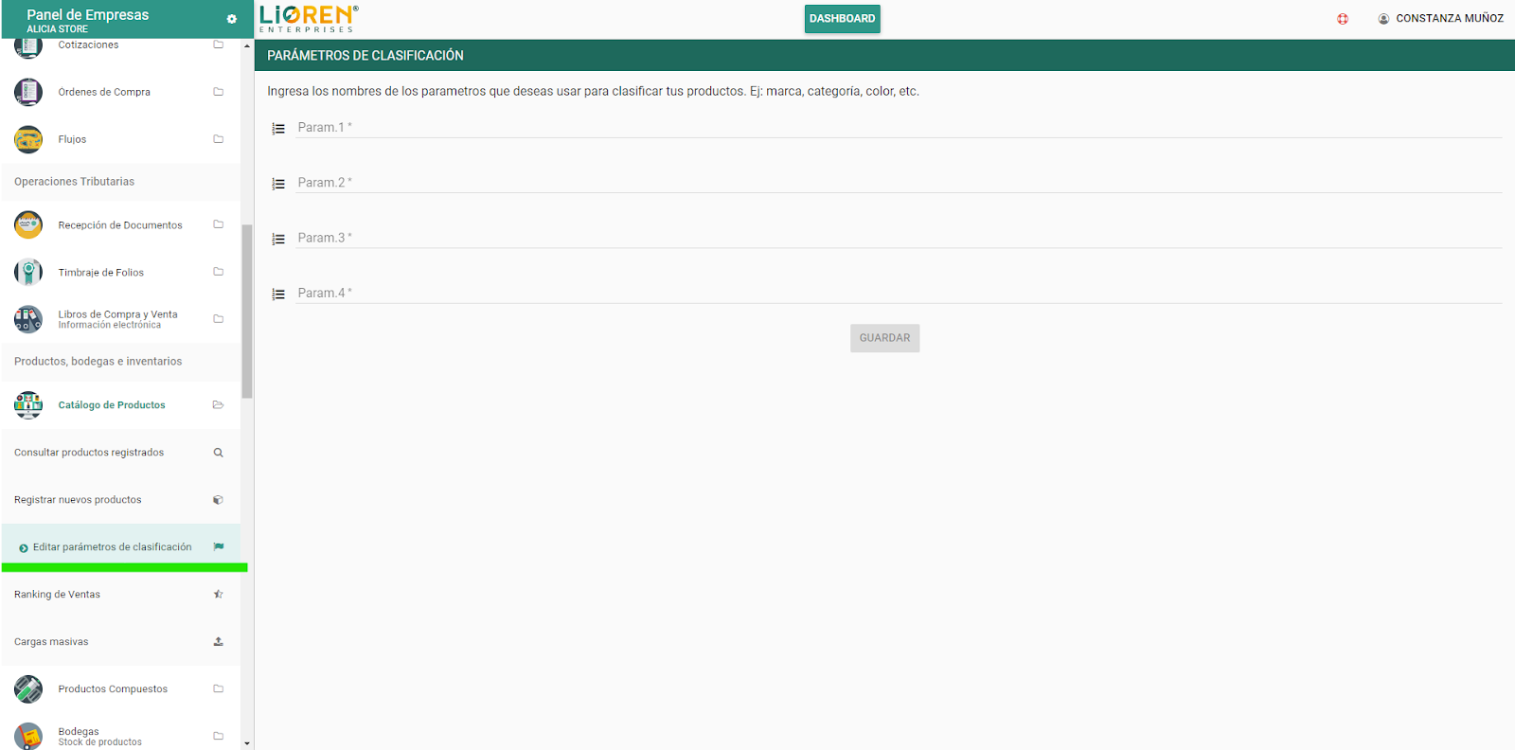Image resolution: width=1515 pixels, height=750 pixels.
Task: Click the Param.1 input field
Action: [899, 128]
